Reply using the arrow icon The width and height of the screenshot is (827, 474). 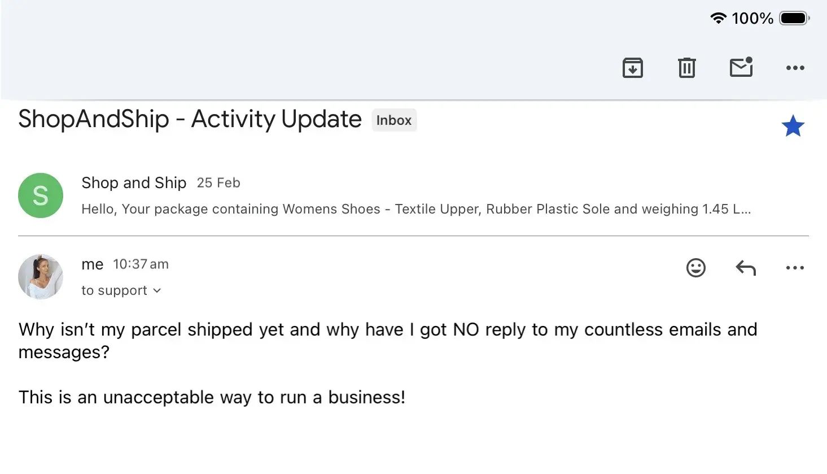[745, 268]
